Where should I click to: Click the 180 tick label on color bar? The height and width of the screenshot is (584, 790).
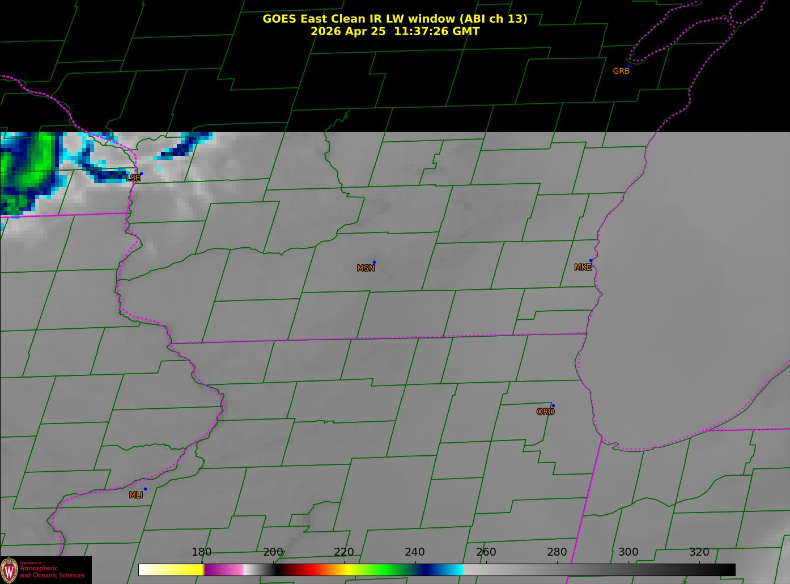(x=202, y=552)
